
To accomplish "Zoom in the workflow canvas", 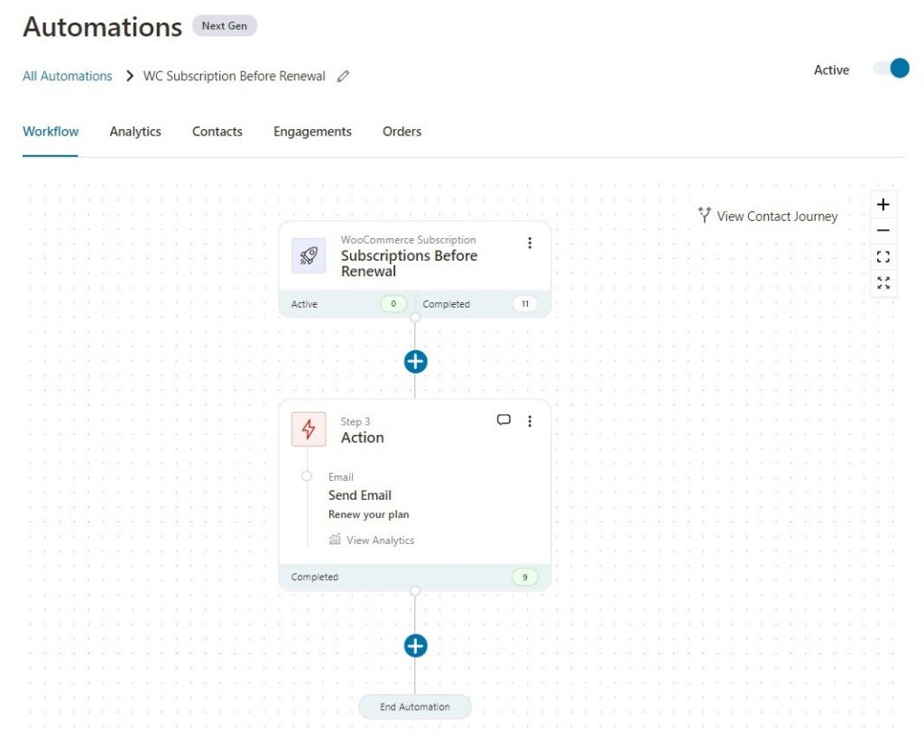I will [882, 205].
